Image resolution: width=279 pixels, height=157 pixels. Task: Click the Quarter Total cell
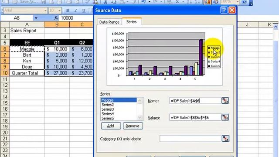click(x=27, y=73)
